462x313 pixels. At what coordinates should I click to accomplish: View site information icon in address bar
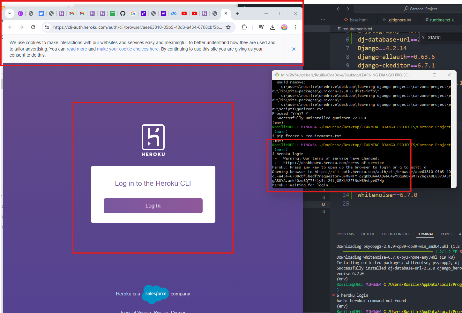[x=47, y=27]
